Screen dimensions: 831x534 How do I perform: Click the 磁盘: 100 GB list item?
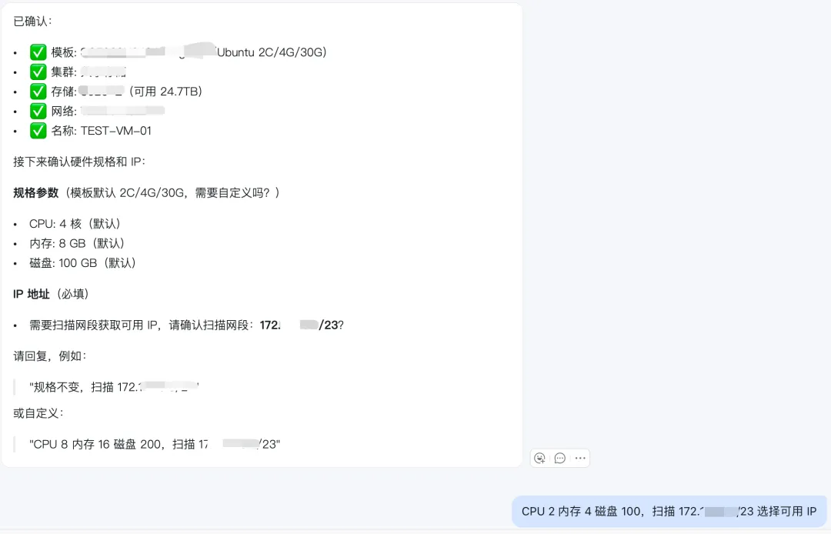click(x=82, y=262)
